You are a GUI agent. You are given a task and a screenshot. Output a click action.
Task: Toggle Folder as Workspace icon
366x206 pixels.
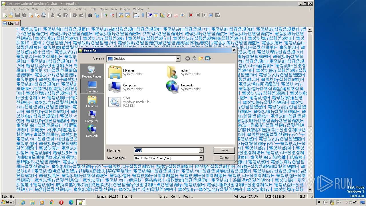click(176, 15)
